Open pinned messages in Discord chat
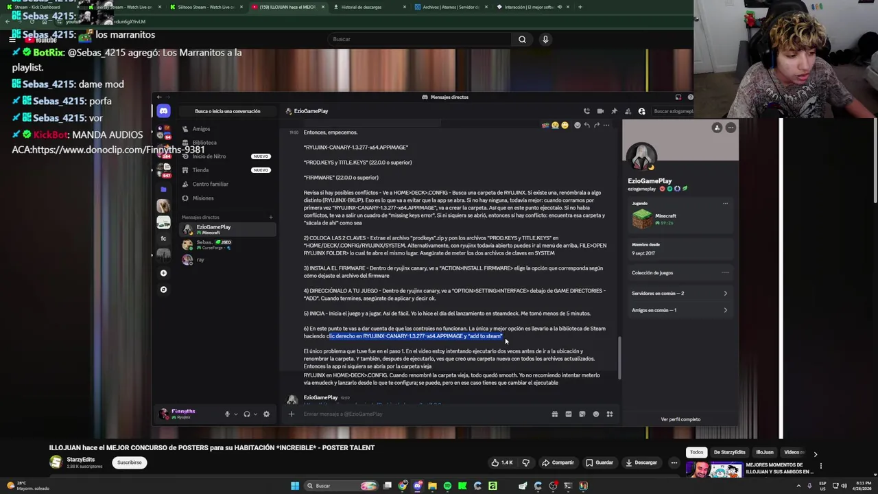 (x=614, y=111)
